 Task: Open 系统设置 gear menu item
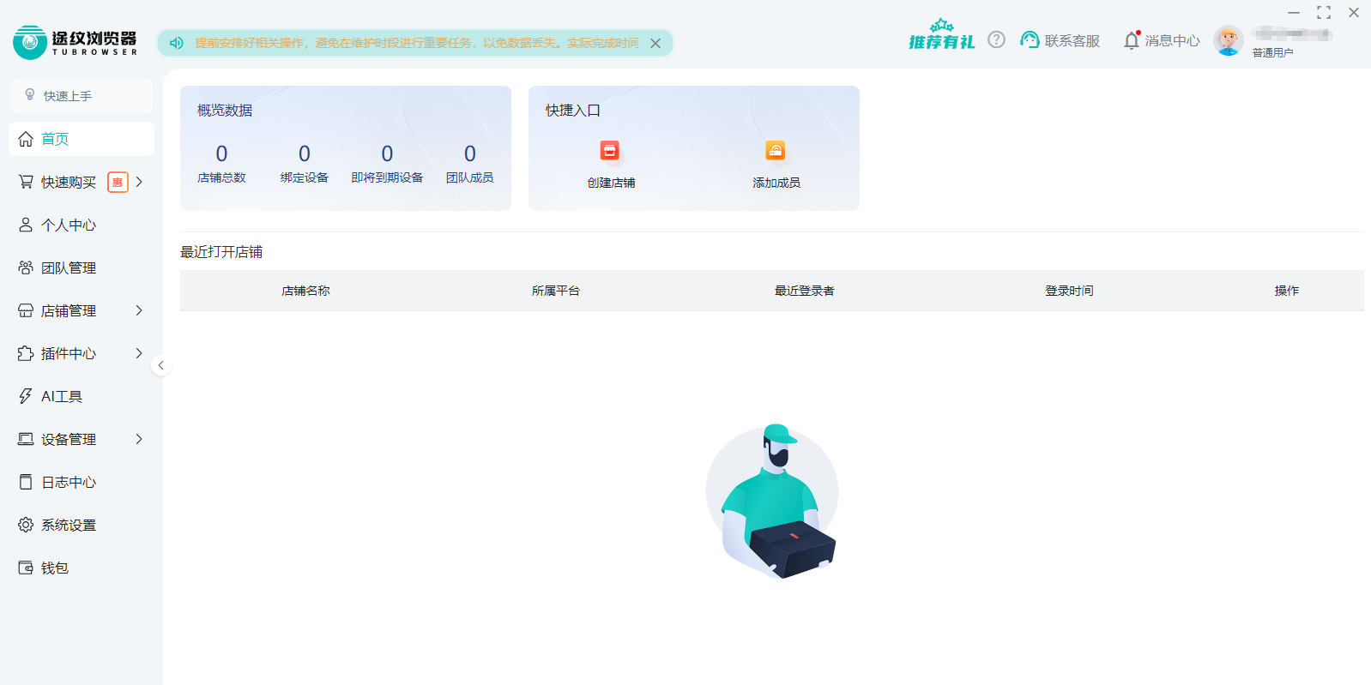[x=69, y=525]
